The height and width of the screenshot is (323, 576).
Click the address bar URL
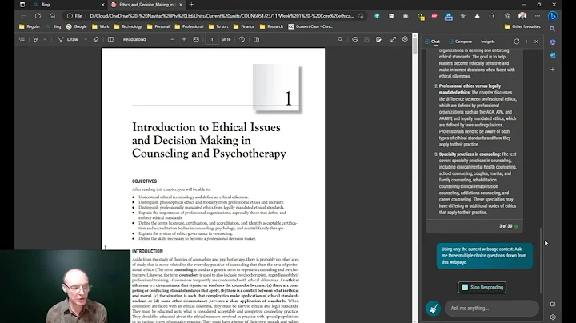222,16
